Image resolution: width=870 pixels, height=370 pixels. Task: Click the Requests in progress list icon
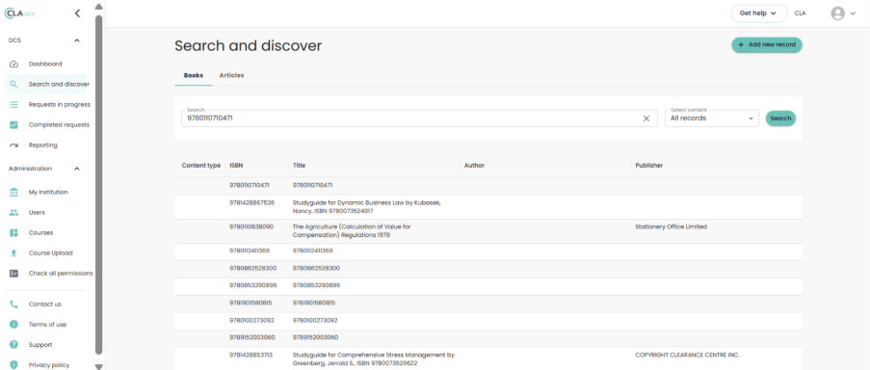click(13, 105)
